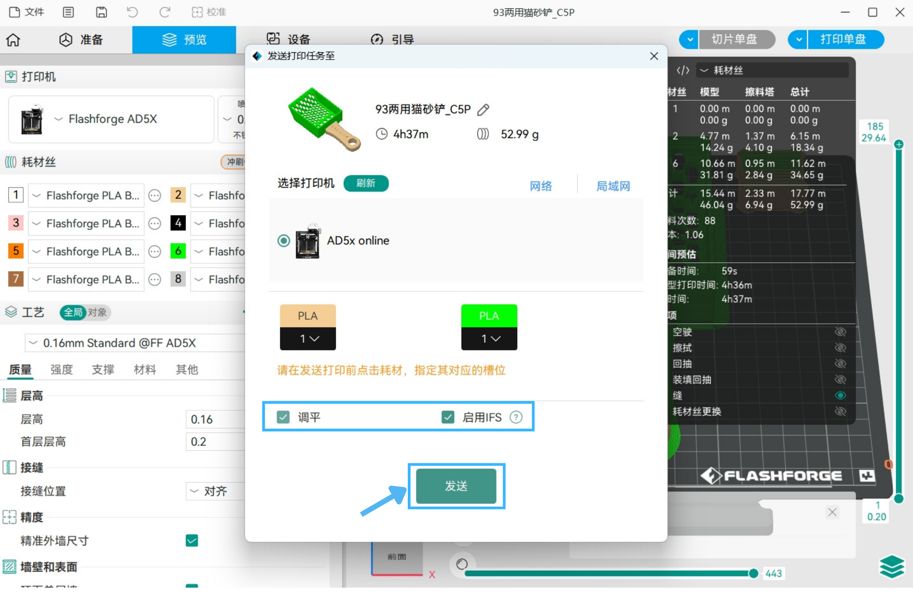Click the 耗材丝 filament section icon
The height and width of the screenshot is (609, 913).
11,162
